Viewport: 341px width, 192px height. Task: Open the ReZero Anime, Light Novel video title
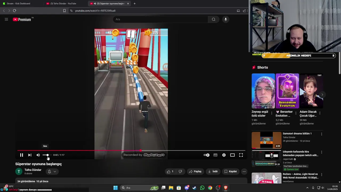point(301,176)
